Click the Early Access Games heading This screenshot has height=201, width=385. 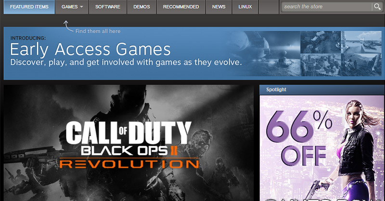pyautogui.click(x=90, y=49)
